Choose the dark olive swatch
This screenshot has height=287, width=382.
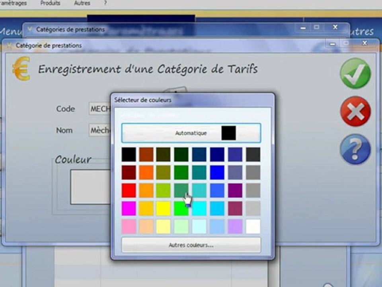click(x=163, y=154)
